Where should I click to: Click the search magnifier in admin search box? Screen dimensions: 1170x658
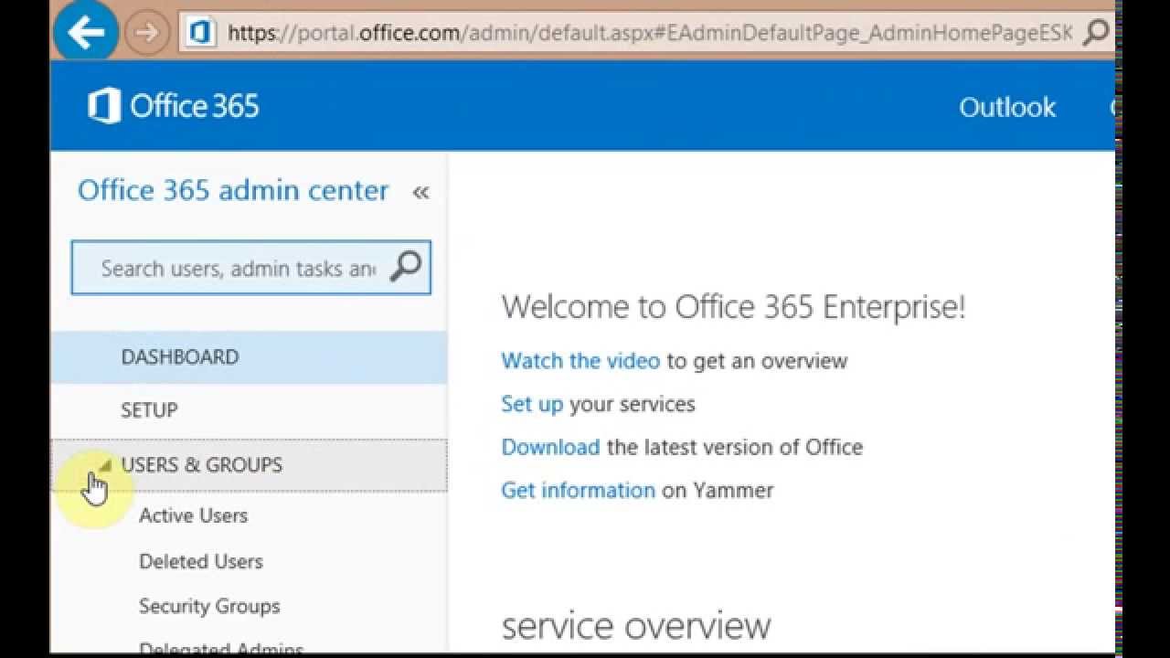coord(406,267)
